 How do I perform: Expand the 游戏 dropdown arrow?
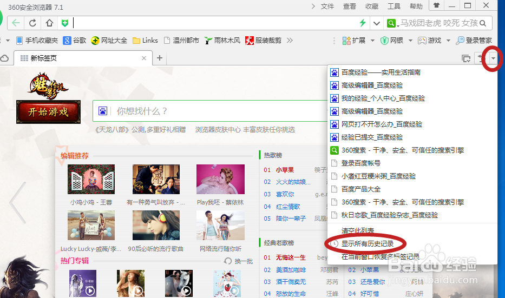pos(448,41)
